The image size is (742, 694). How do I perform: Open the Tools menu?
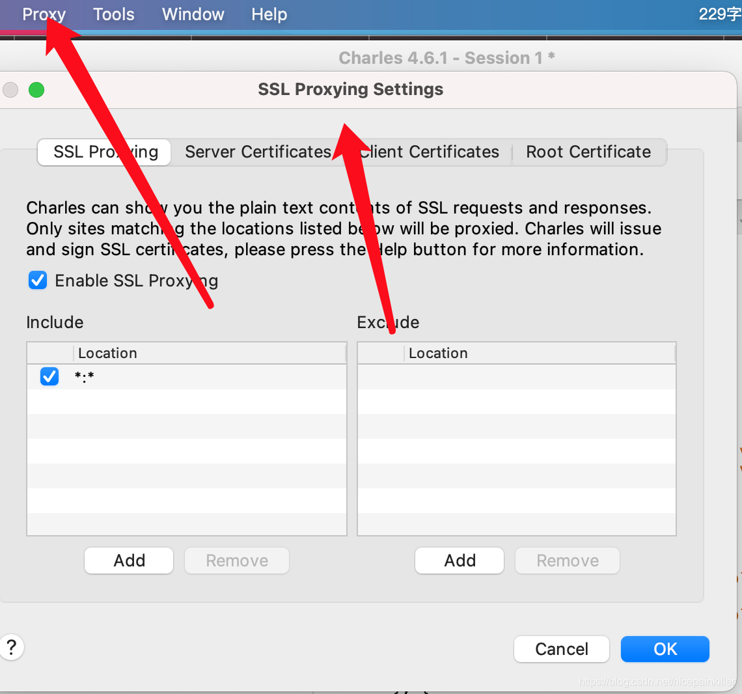point(113,14)
